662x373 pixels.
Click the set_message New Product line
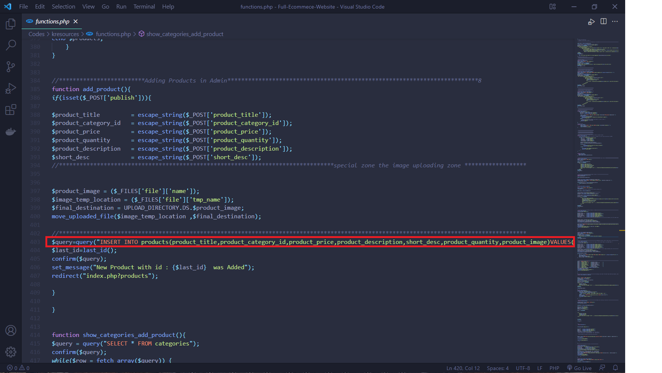153,267
